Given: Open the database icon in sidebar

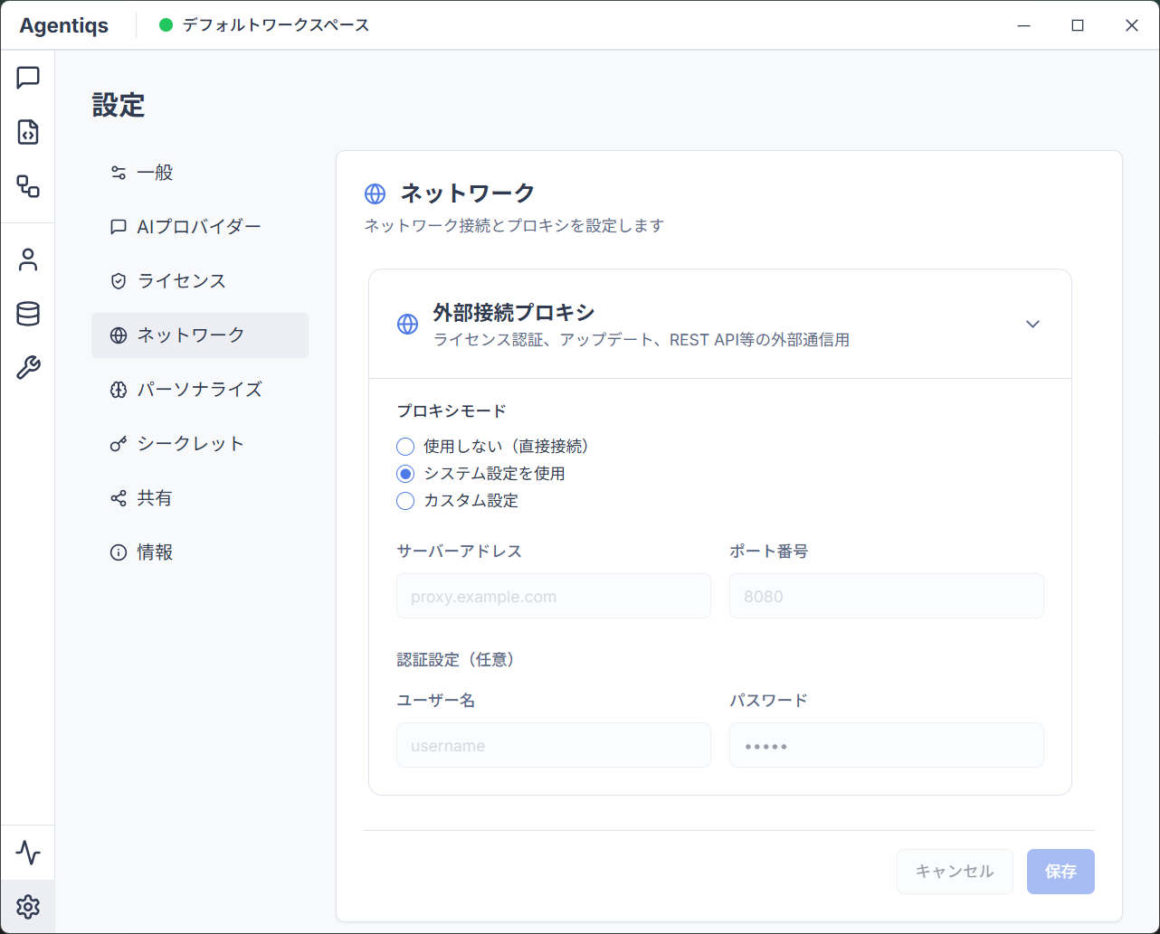Looking at the screenshot, I should click(x=28, y=315).
